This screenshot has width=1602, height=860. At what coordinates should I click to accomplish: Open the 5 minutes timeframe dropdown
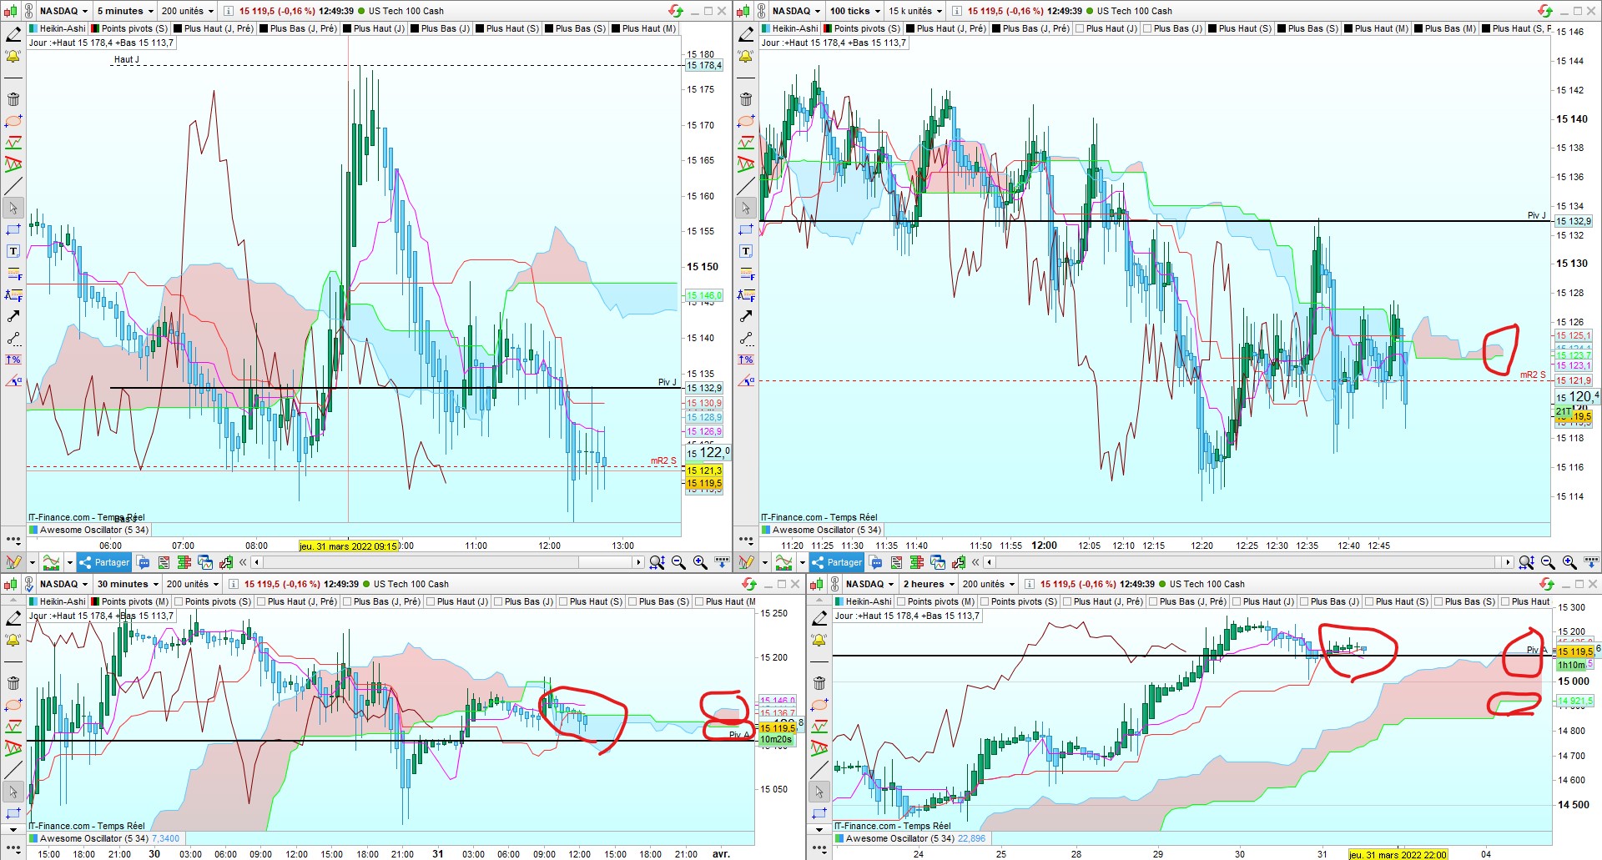[x=125, y=11]
